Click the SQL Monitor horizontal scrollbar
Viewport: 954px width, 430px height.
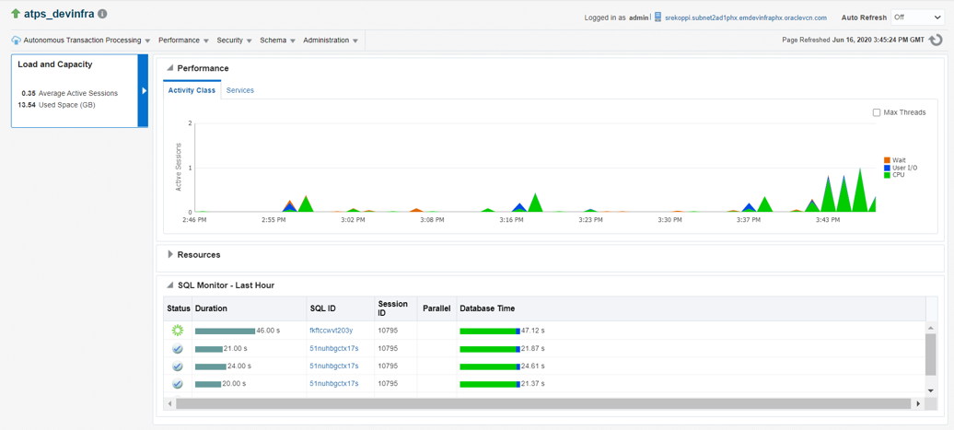click(542, 403)
